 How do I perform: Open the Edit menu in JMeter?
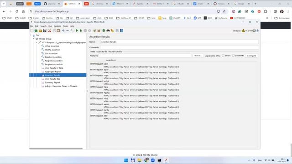tap(36, 26)
